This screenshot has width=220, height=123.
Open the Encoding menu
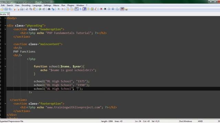tap(26, 5)
